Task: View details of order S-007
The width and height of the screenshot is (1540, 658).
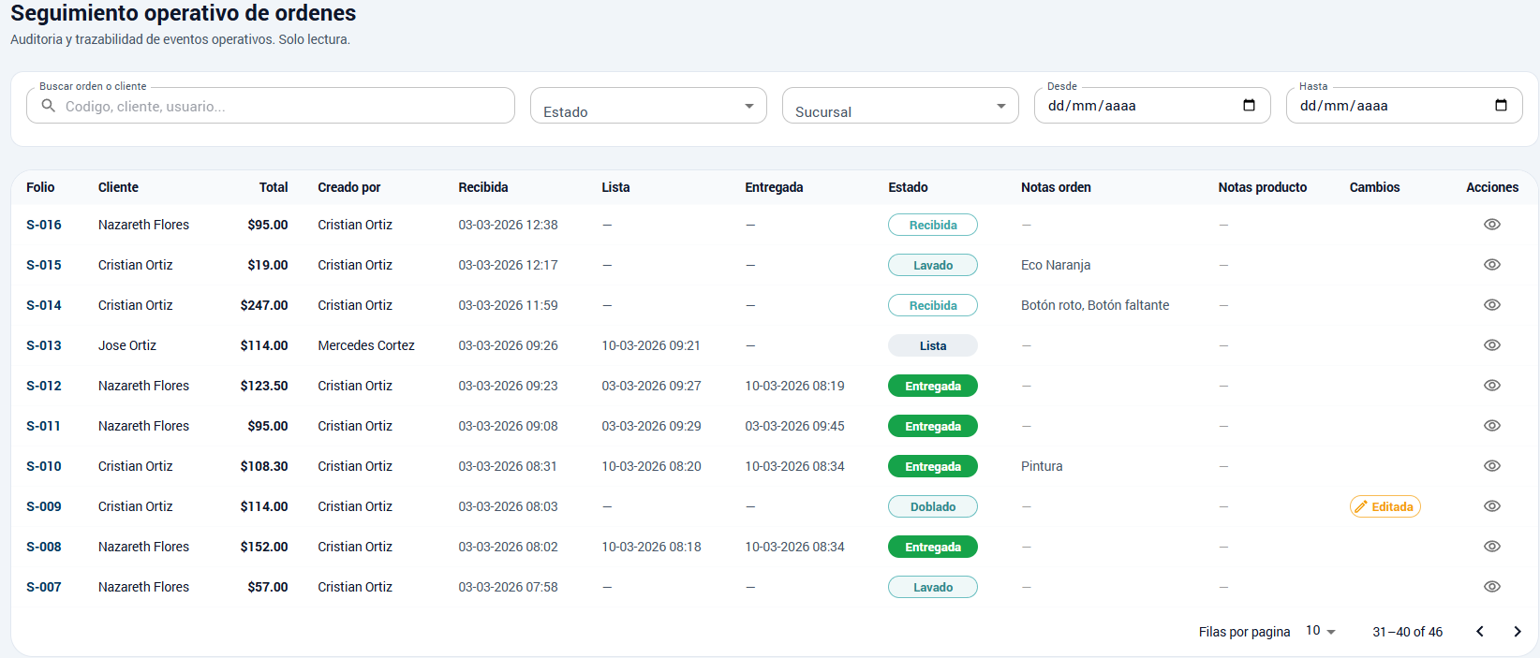Action: pyautogui.click(x=1492, y=587)
